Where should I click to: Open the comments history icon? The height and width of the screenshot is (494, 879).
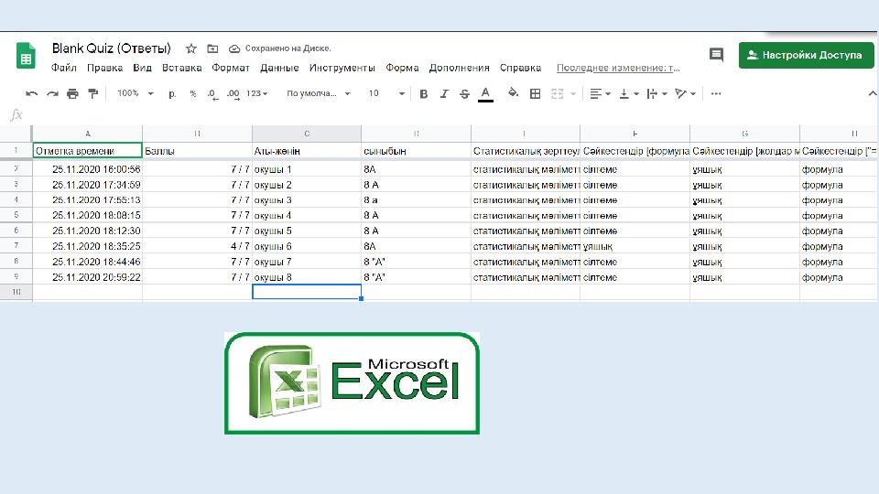coord(716,55)
